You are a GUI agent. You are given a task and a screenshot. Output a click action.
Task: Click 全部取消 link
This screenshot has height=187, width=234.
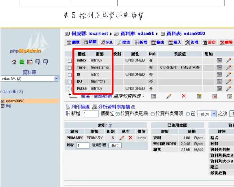(x=103, y=96)
